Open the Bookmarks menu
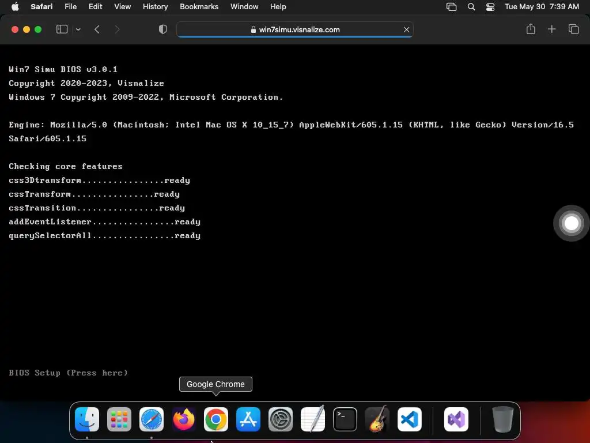 199,6
